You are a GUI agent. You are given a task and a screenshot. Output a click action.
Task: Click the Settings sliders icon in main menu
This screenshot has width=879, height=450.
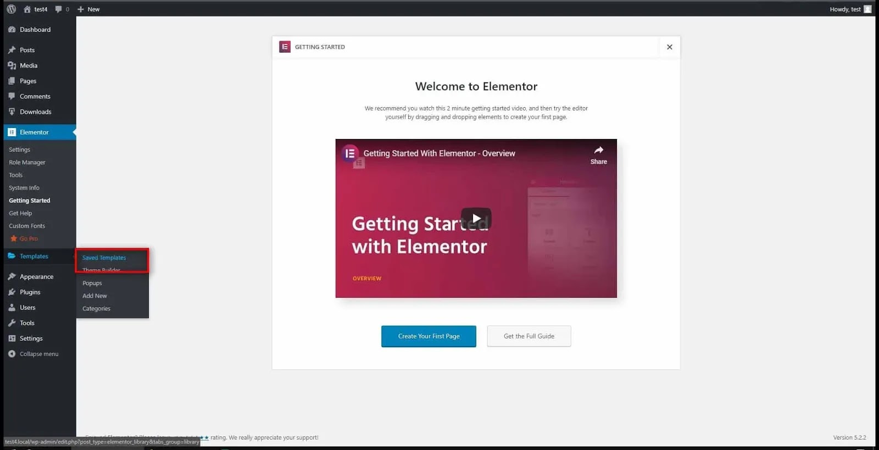(x=12, y=338)
